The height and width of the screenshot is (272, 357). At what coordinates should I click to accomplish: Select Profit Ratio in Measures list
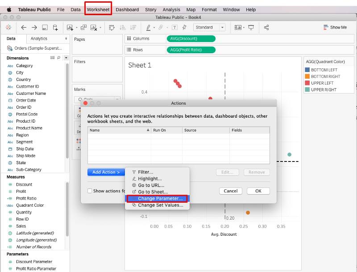(x=26, y=198)
